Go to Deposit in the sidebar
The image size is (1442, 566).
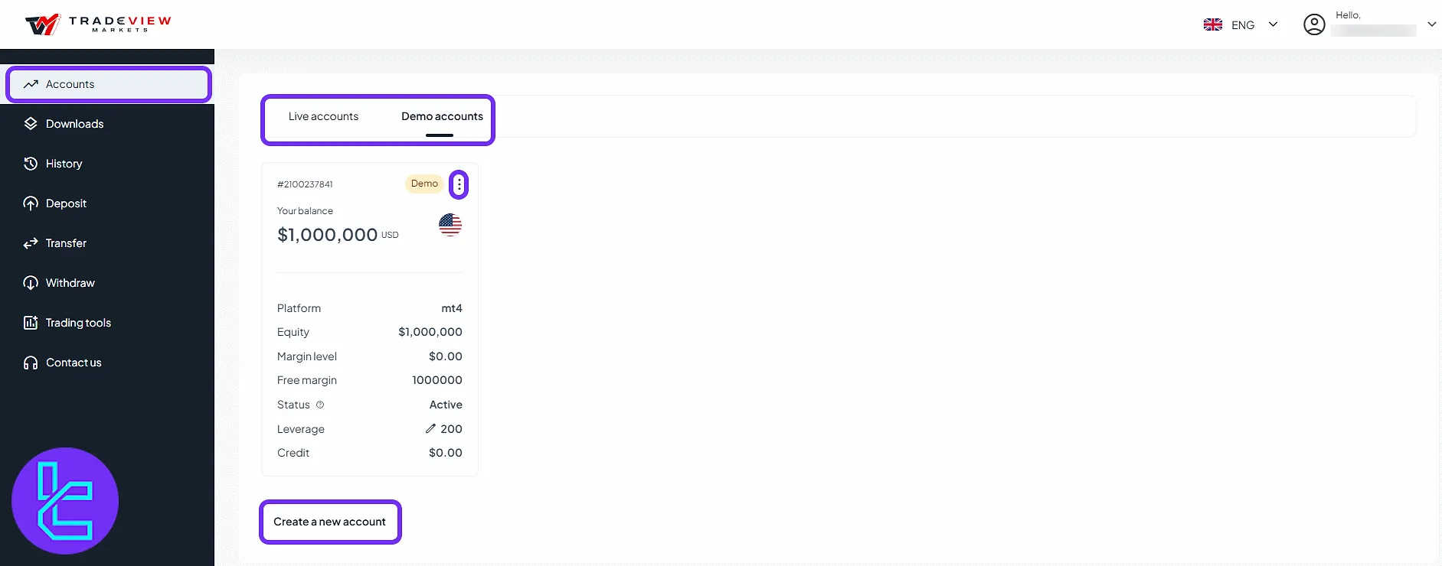[x=107, y=203]
